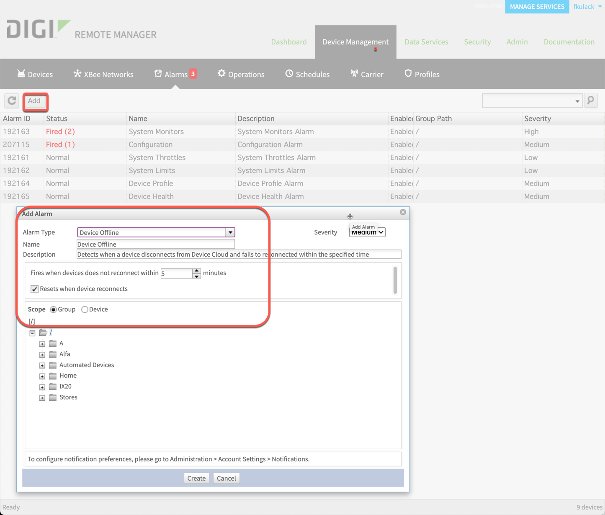
Task: Select the Device scope radio button
Action: 85,309
